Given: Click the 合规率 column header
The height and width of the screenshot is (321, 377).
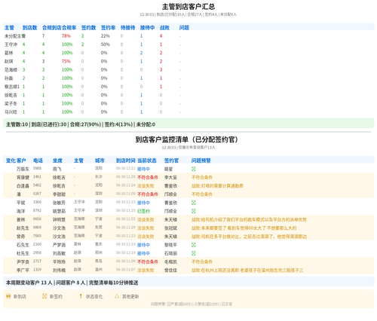Looking at the screenshot, I should 69,28.
